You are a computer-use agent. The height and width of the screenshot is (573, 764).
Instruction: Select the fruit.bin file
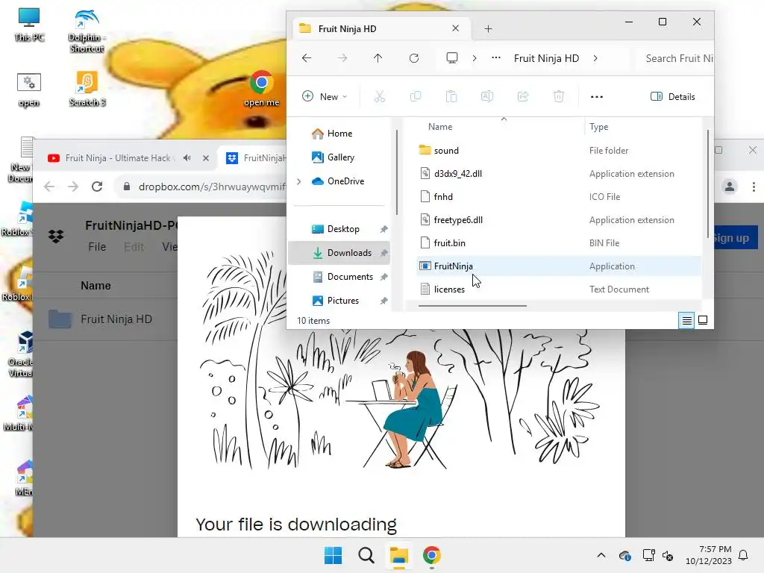click(559, 243)
